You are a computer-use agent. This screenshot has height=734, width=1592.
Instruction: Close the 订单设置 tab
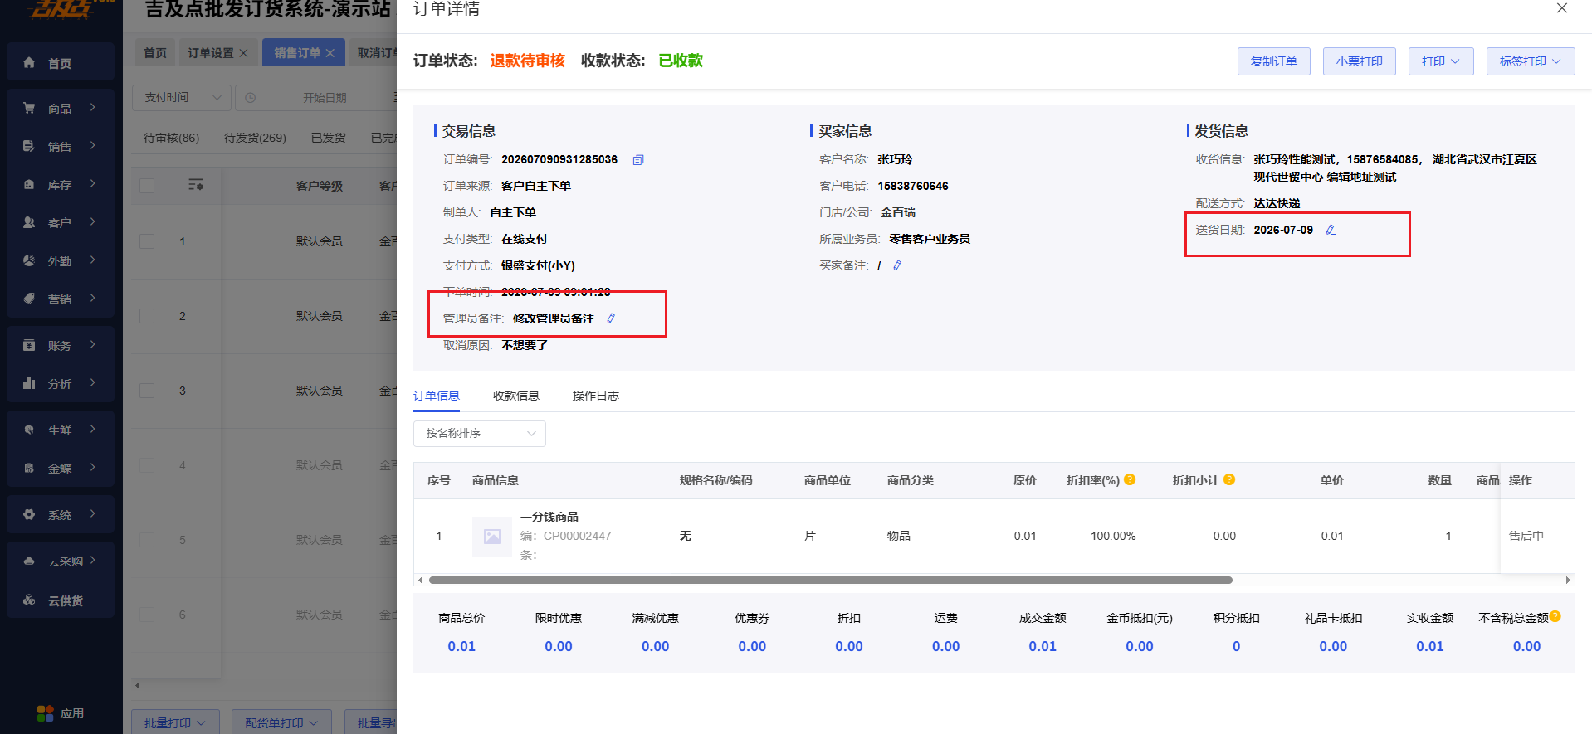coord(243,53)
